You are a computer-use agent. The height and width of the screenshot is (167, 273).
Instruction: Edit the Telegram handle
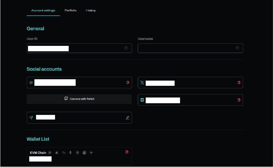[x=127, y=118]
